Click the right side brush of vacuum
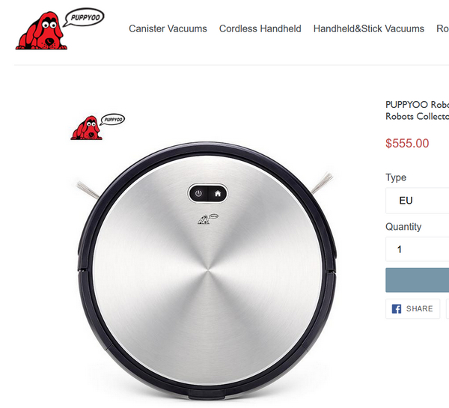 322,183
